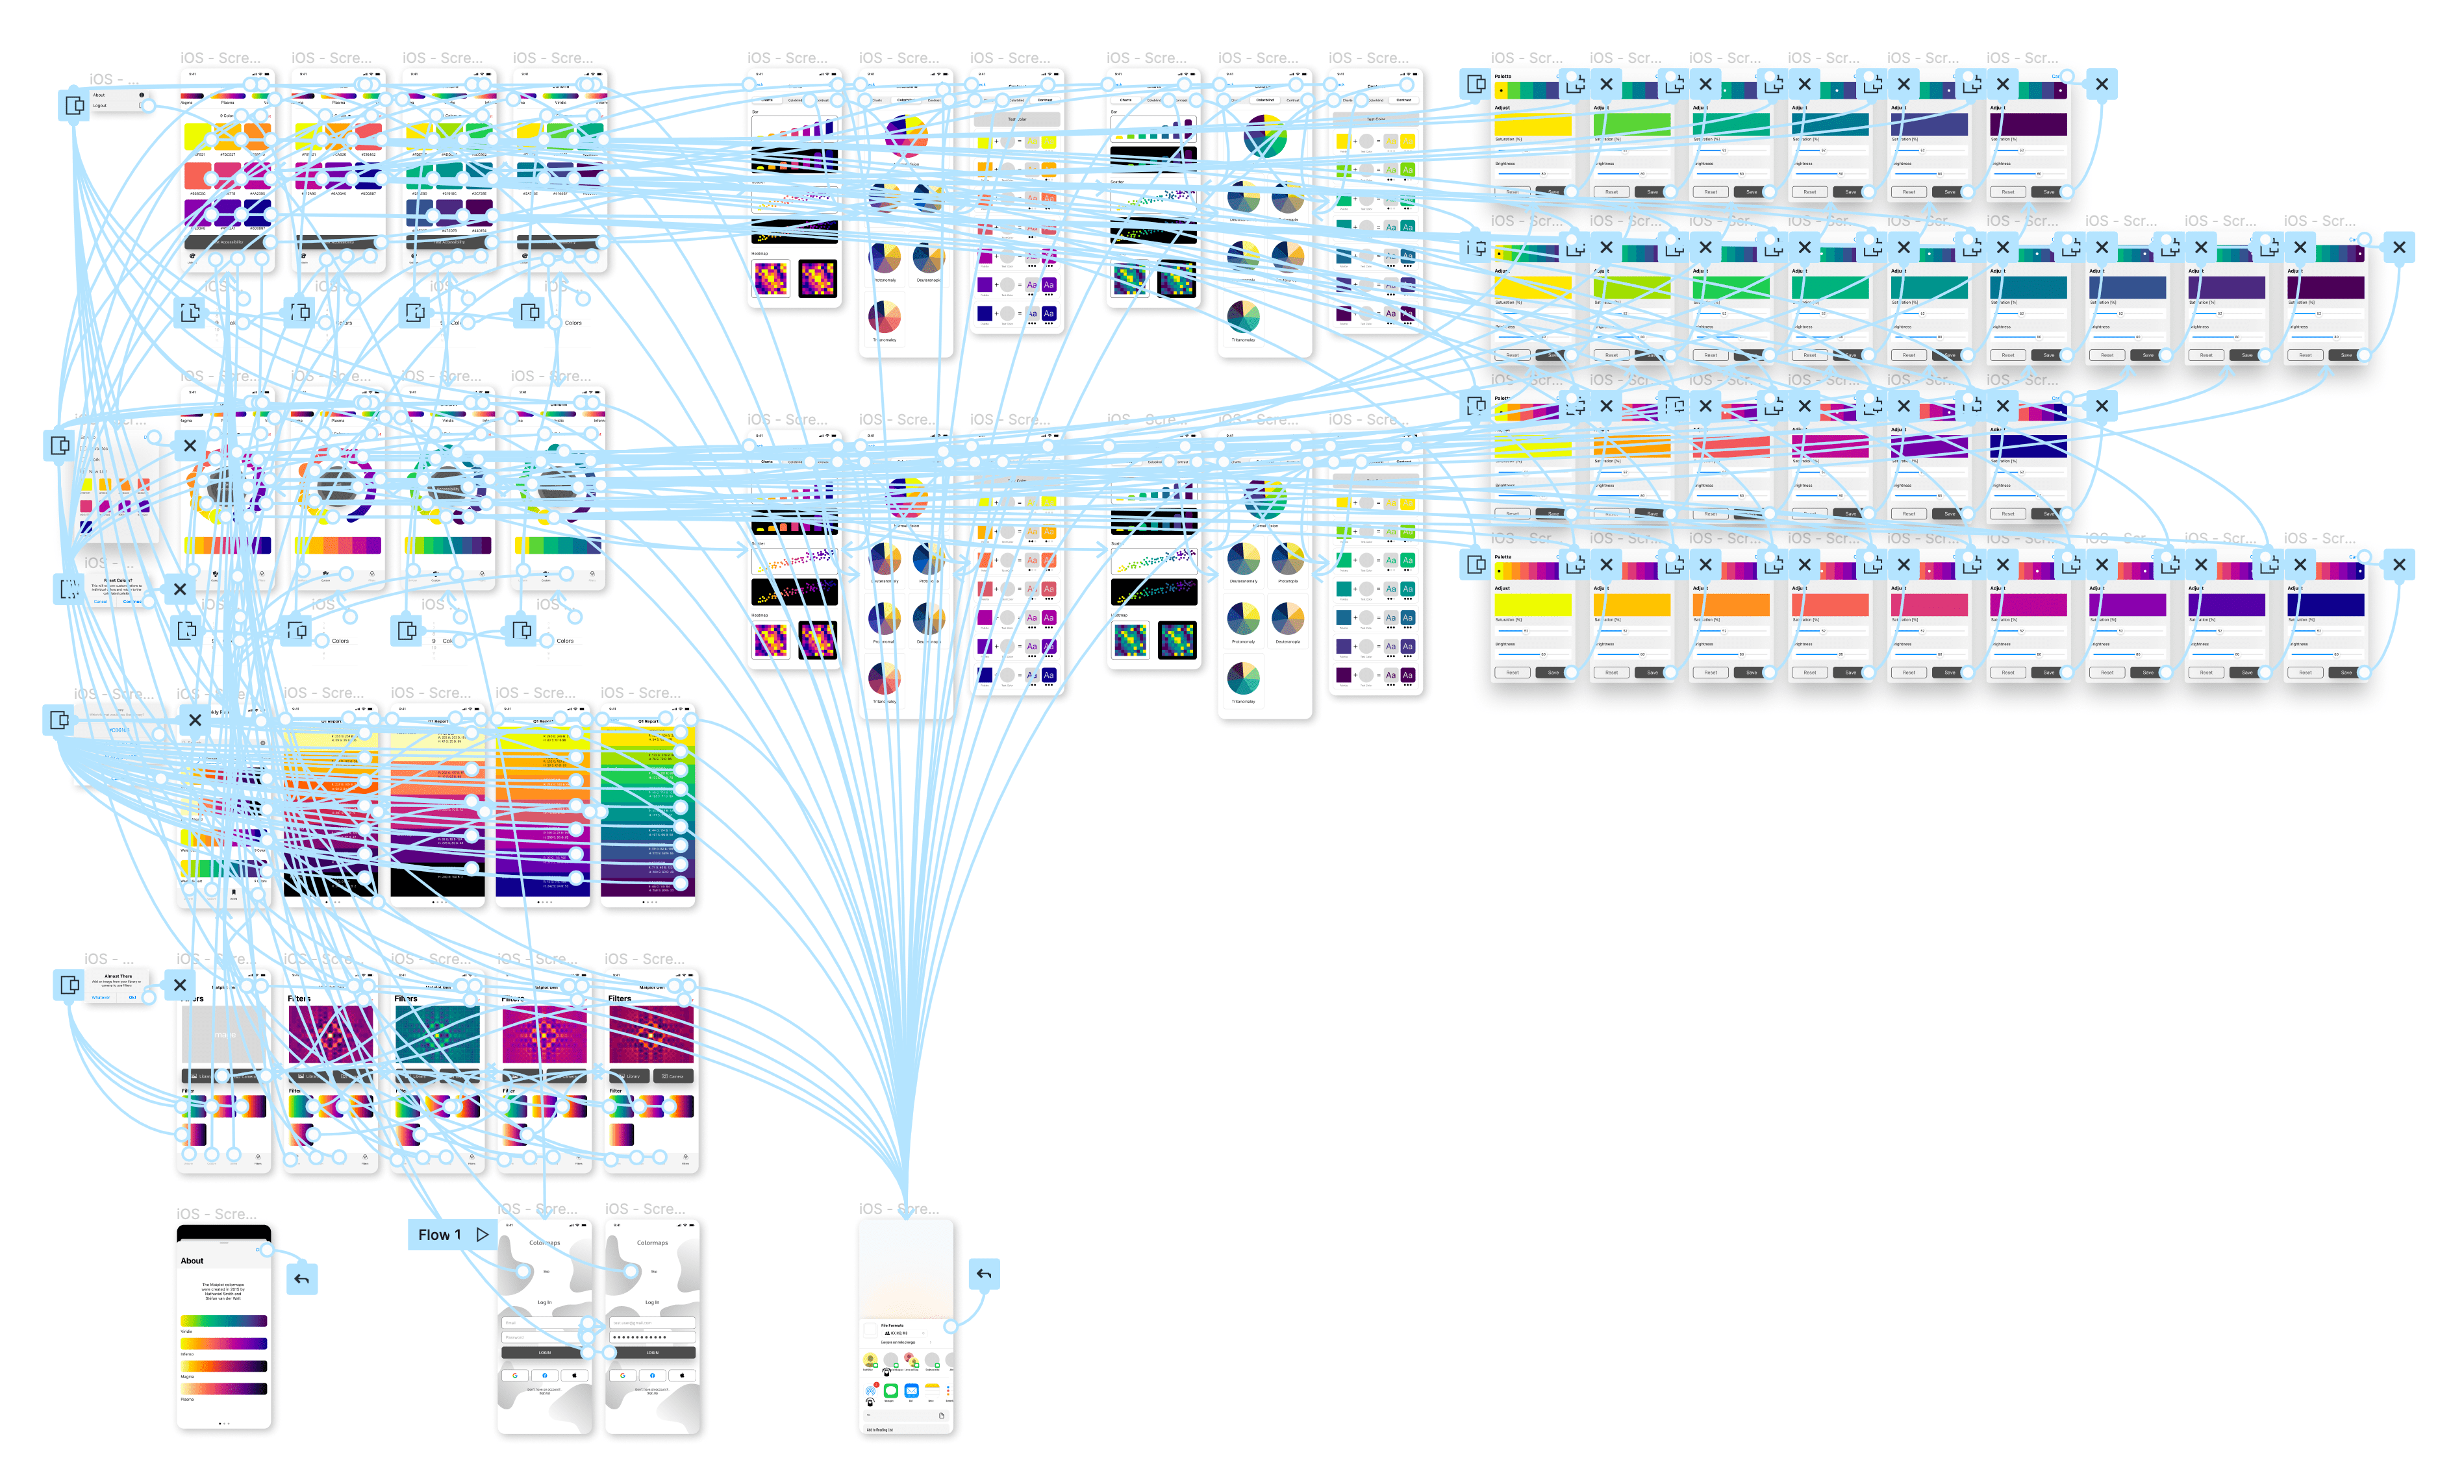
Task: Click the LOGIN button below the filled password
Action: click(x=652, y=1352)
